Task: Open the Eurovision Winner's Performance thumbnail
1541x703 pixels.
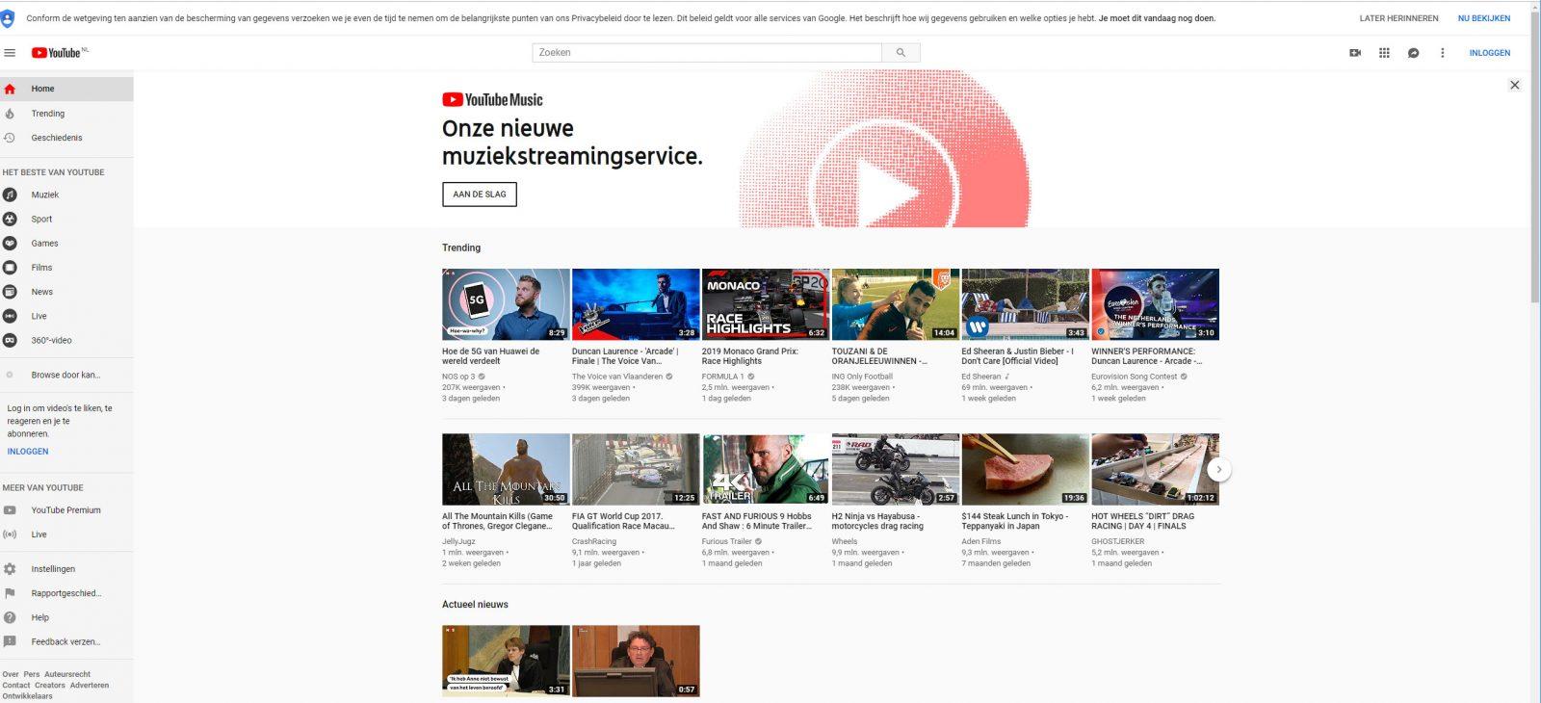Action: coord(1155,304)
